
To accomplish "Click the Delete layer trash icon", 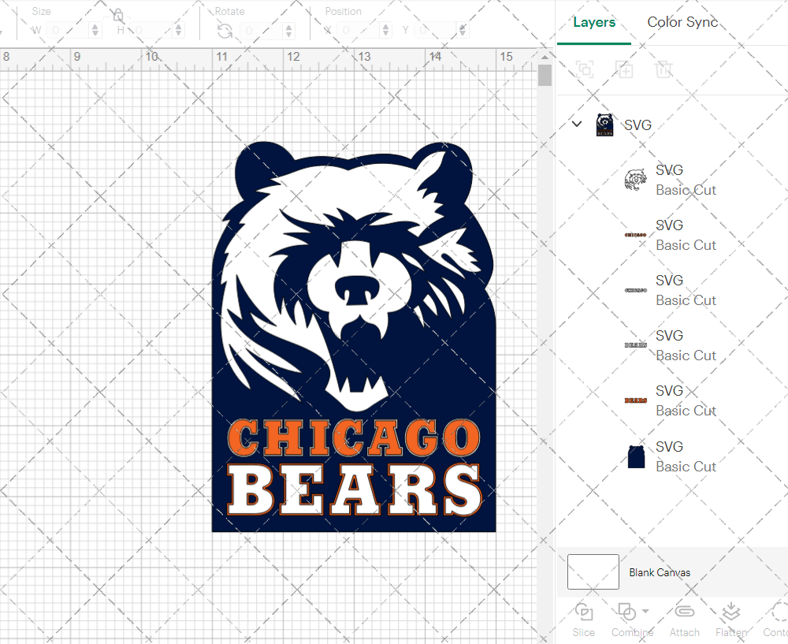I will pyautogui.click(x=663, y=69).
